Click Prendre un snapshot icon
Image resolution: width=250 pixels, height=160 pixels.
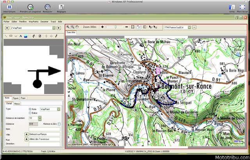click(x=30, y=7)
